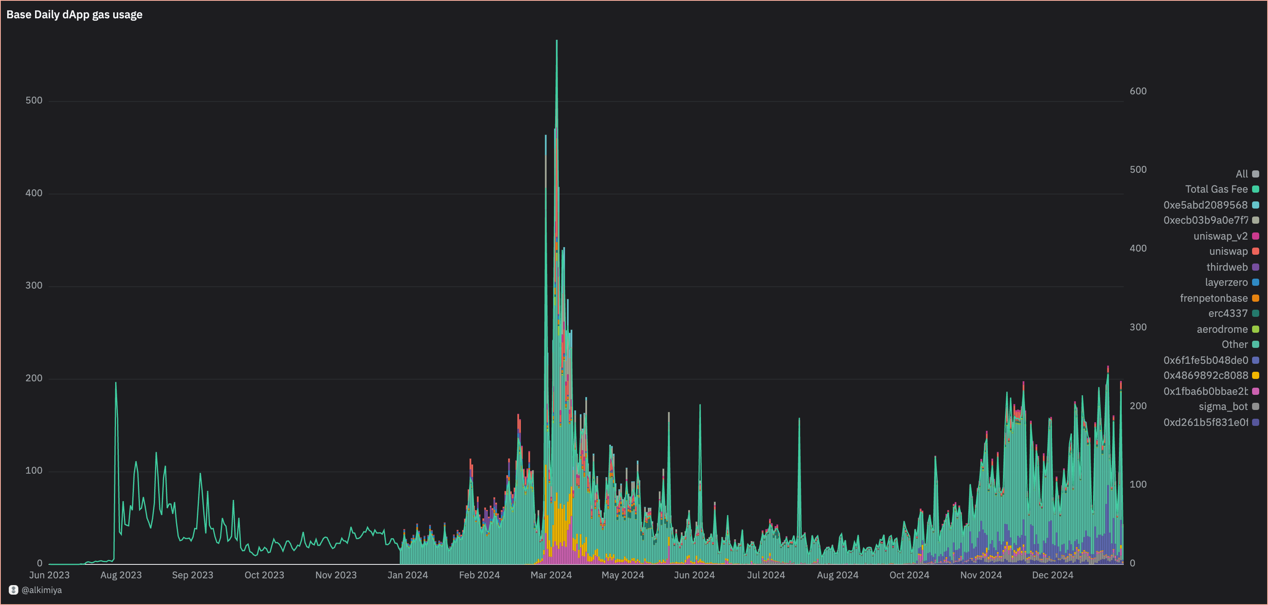Toggle the All legend entry
The image size is (1268, 605).
[1241, 174]
